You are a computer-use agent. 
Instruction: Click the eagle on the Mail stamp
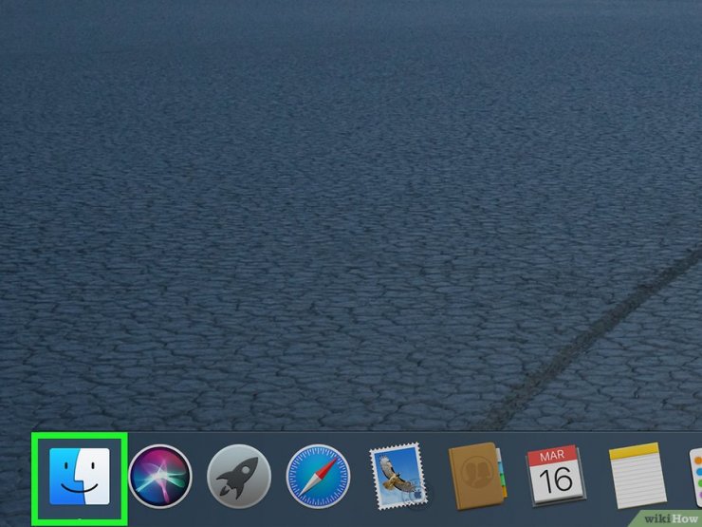tap(397, 472)
